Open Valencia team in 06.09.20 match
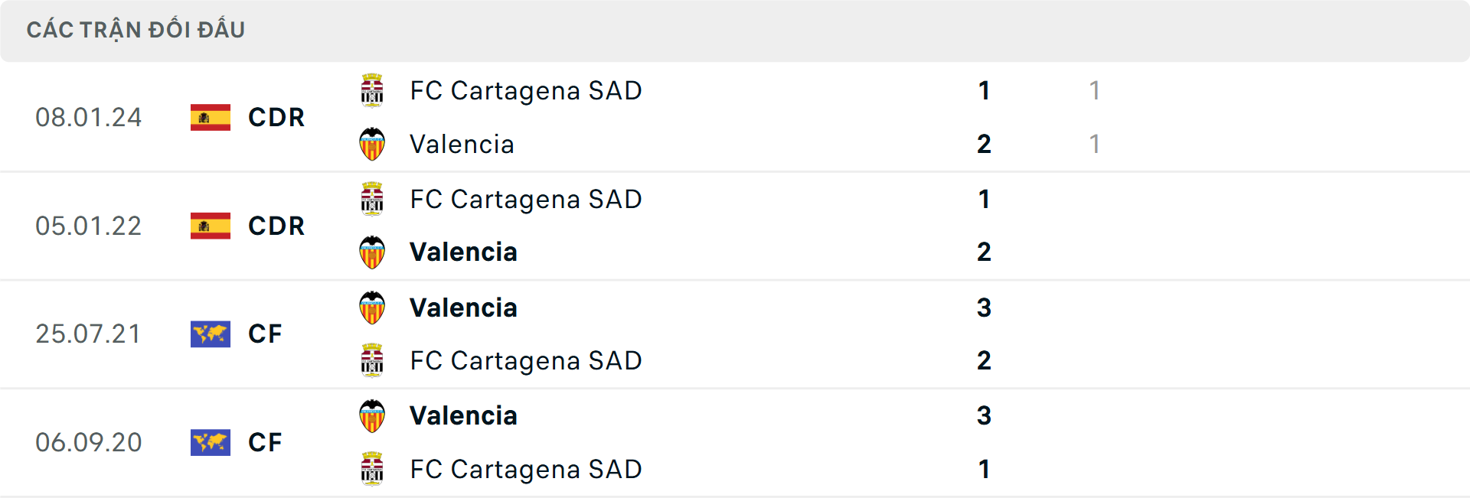The image size is (1470, 498). [463, 416]
